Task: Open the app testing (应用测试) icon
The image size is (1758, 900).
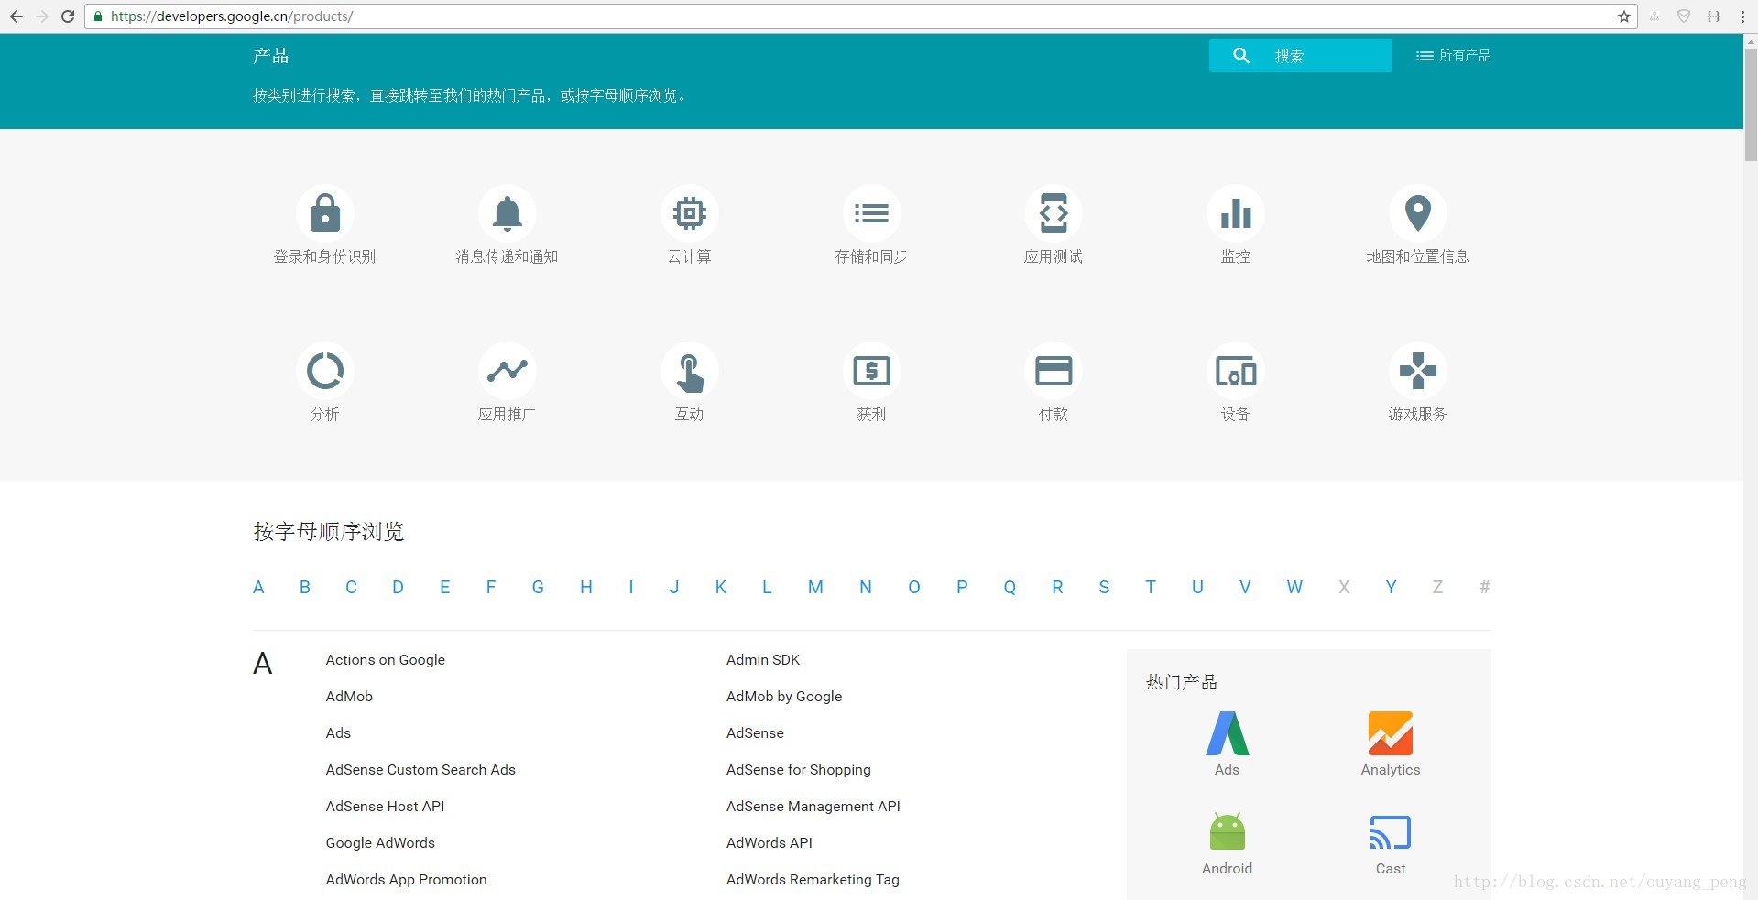Action: (1054, 213)
